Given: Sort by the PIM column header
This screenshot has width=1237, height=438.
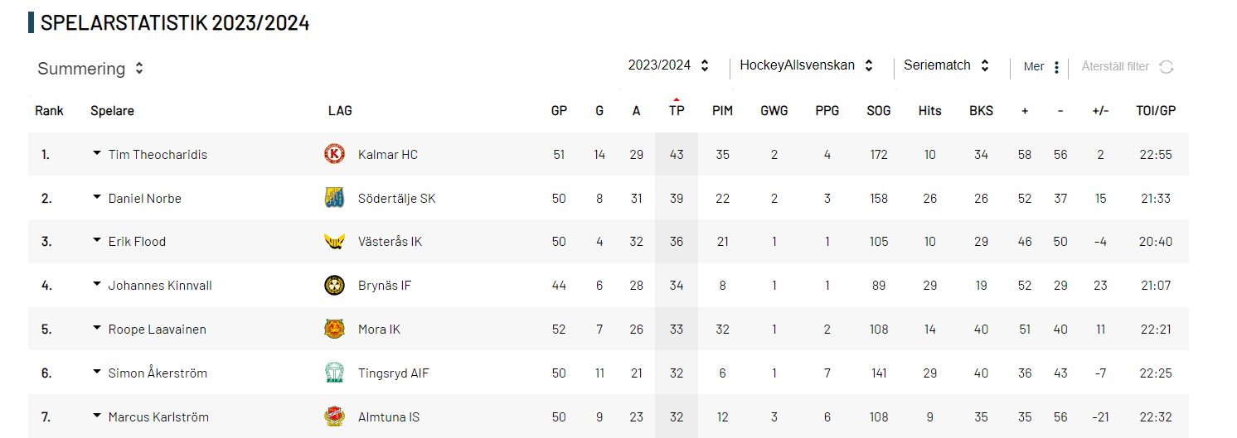Looking at the screenshot, I should [722, 110].
